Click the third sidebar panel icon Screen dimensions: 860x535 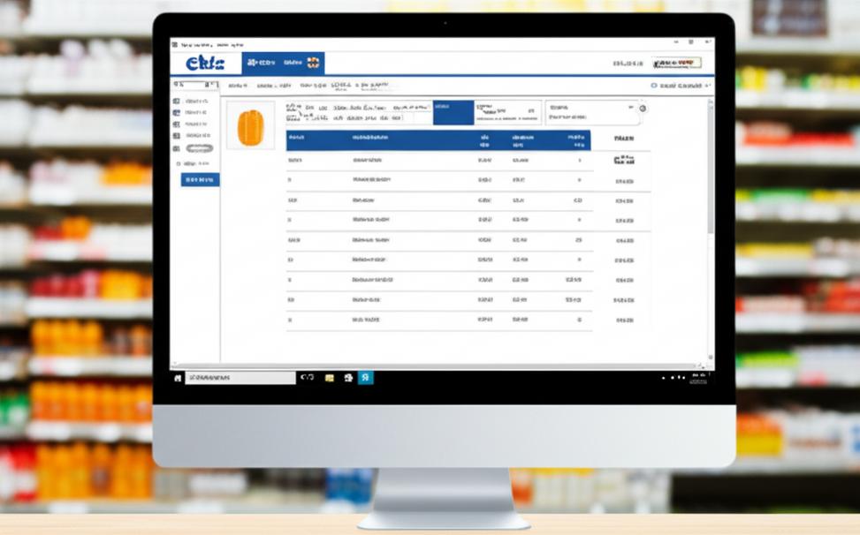pos(174,123)
